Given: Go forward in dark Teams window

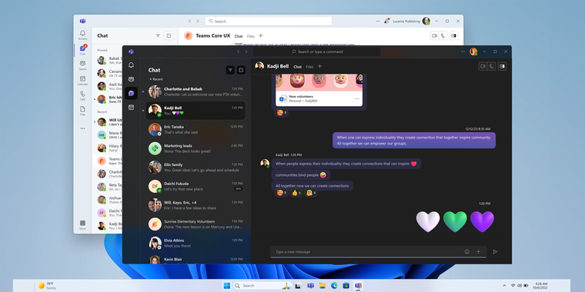Looking at the screenshot, I should 246,51.
